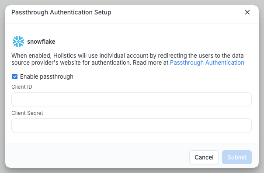Click the Snowflake logo icon

point(18,42)
